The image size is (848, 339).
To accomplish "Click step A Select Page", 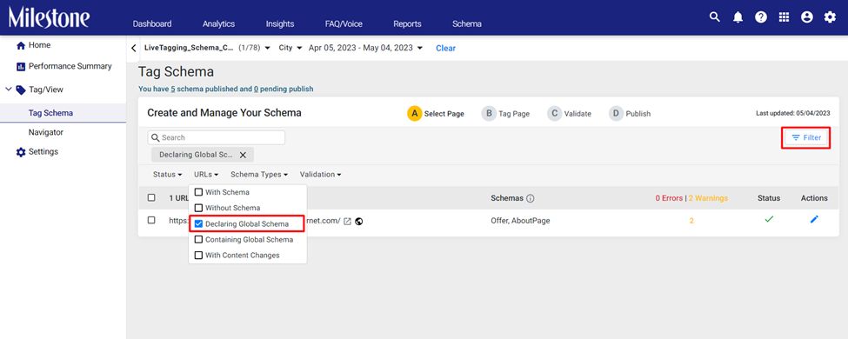I will click(436, 114).
